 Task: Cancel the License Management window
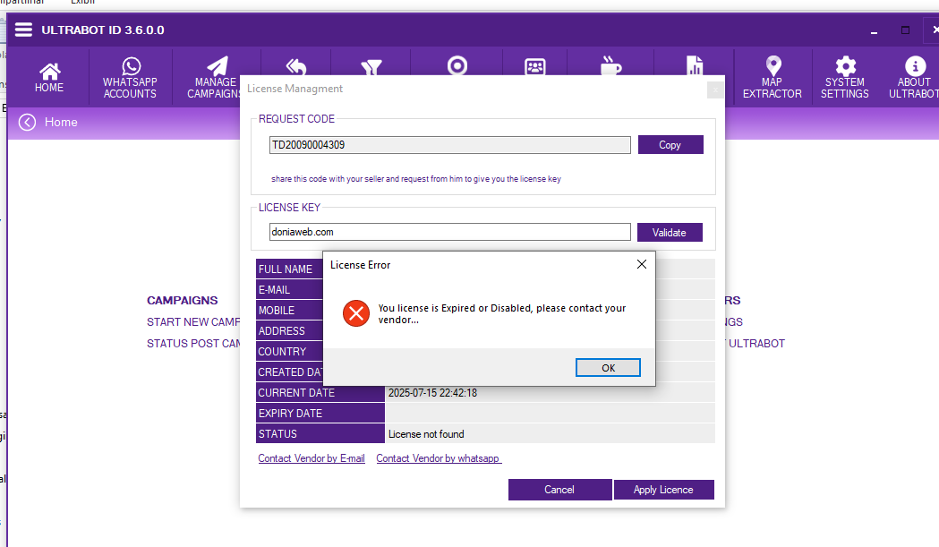coord(559,490)
